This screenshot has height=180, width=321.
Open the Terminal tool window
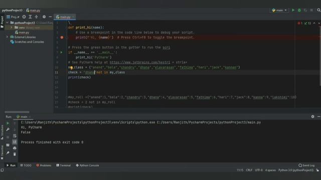tap(64, 165)
